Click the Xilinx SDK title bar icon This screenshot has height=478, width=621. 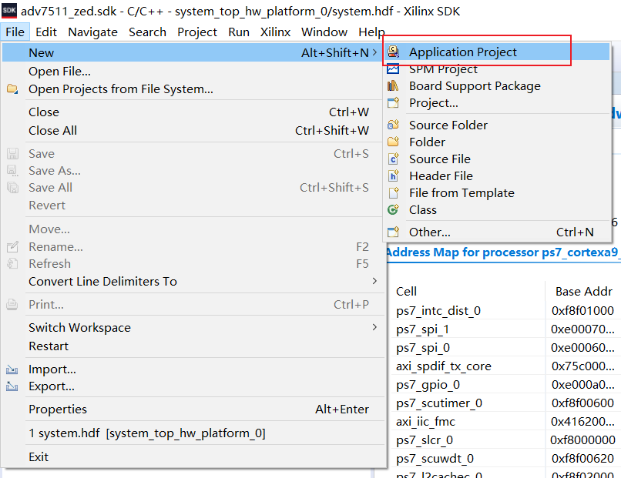click(x=9, y=11)
